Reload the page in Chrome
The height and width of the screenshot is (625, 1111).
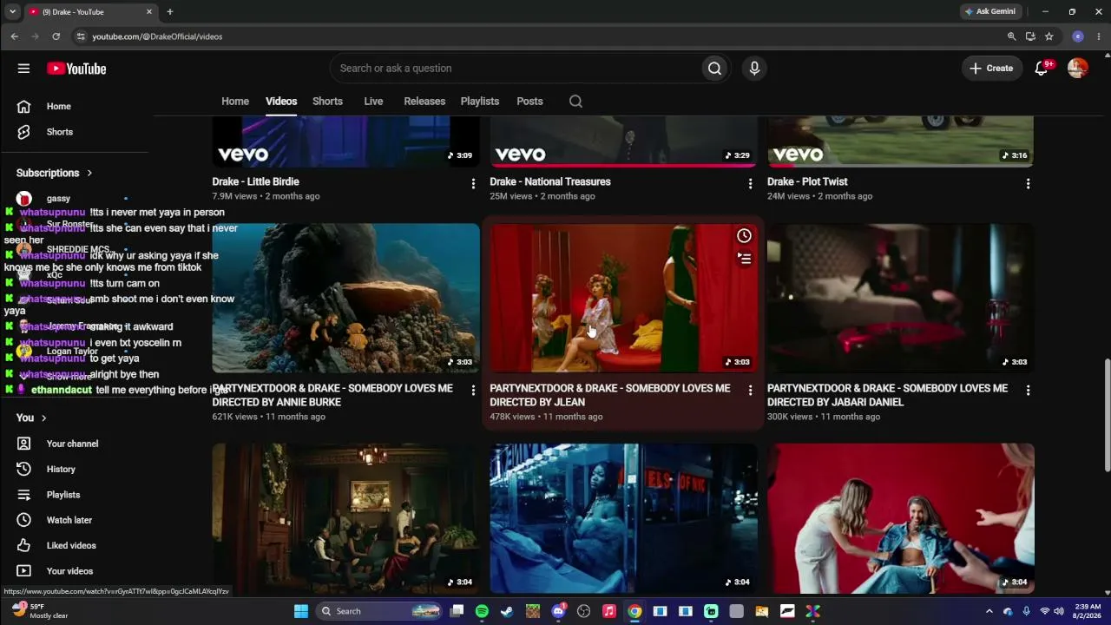point(56,36)
